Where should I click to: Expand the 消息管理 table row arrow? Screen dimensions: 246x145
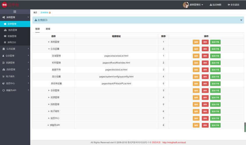pos(49,104)
